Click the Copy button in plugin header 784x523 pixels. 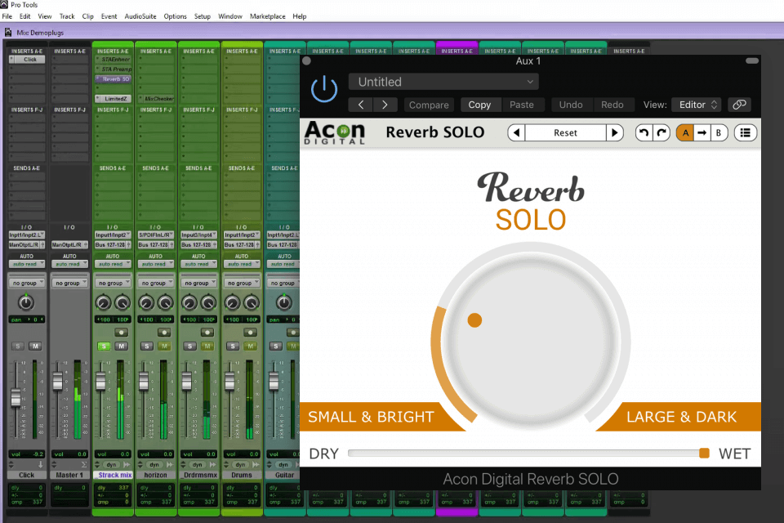479,105
